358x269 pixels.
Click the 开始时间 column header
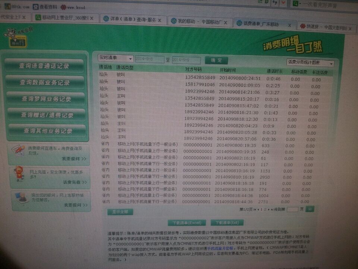click(227, 70)
